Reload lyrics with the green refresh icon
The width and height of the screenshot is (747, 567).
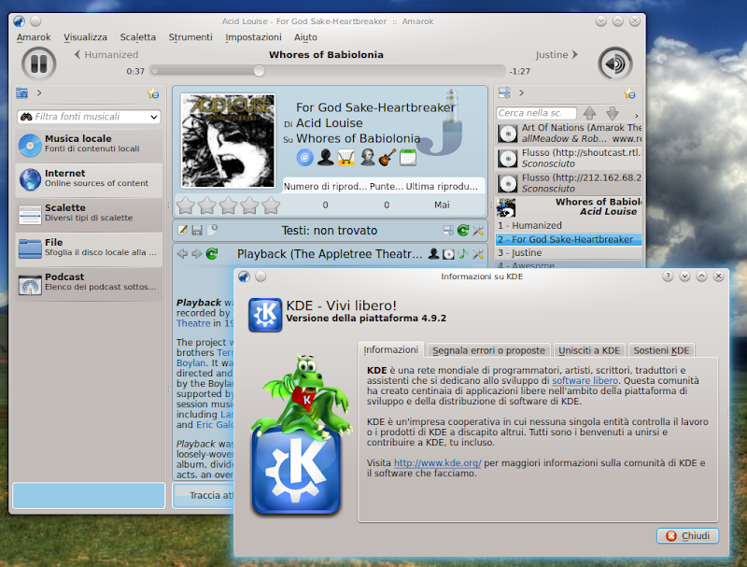[462, 231]
